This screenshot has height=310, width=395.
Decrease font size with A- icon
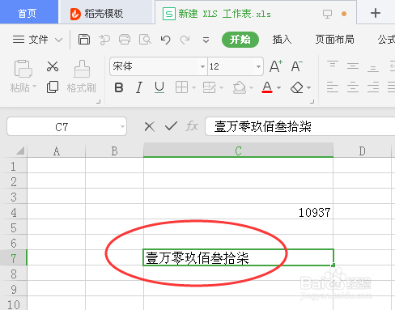pos(296,66)
